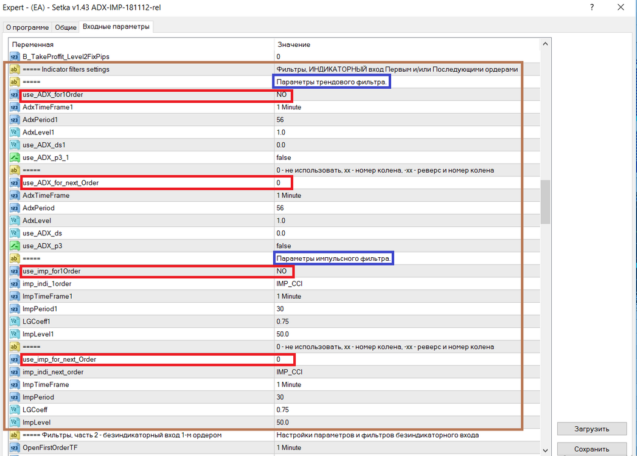The image size is (637, 456).
Task: Click the icon beside imp_indi_next_order
Action: tap(15, 372)
